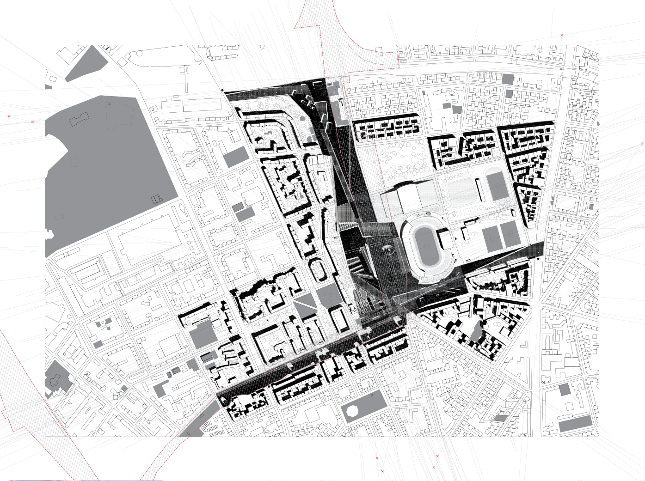Select the wide gray rectangle at bottom right
The height and width of the screenshot is (481, 645).
pos(575,423)
